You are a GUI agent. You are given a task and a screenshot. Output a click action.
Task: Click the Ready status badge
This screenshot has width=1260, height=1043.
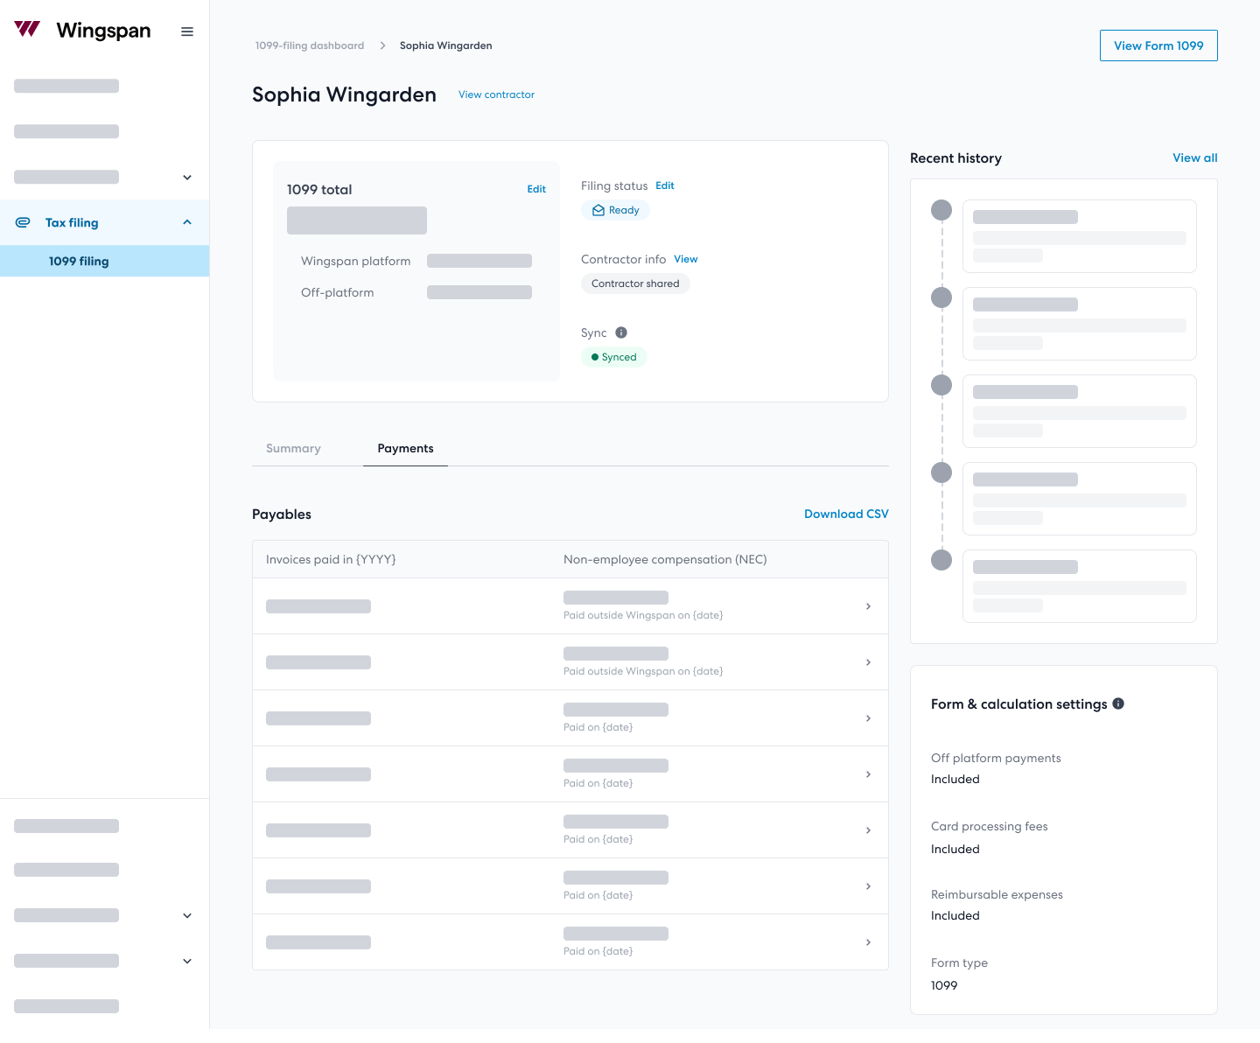pyautogui.click(x=615, y=210)
